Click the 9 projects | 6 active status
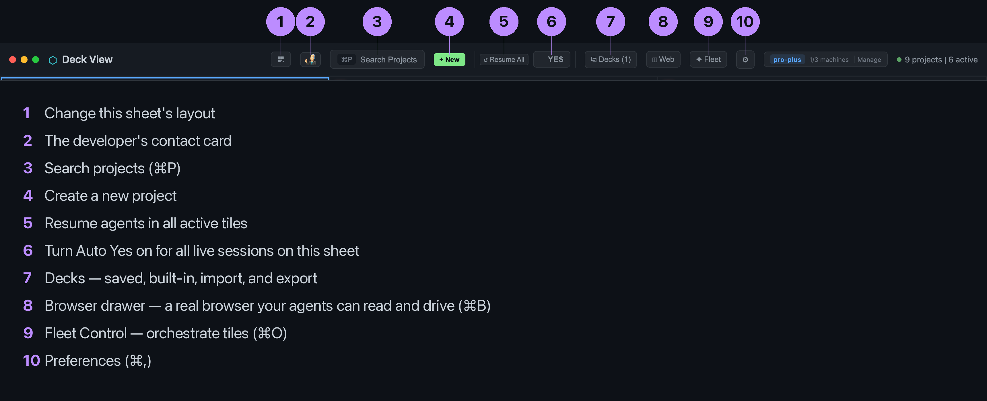 941,60
